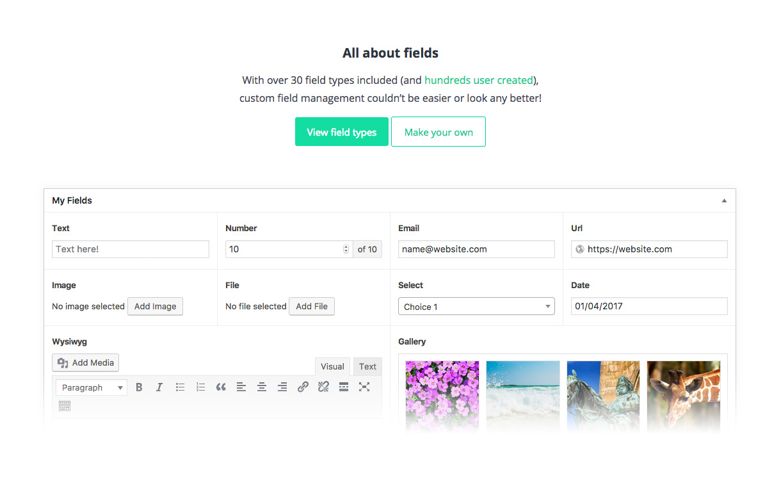Collapse the My Fields panel arrow
The image size is (781, 479).
(x=724, y=200)
